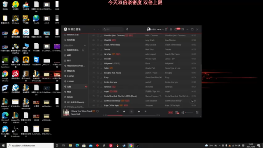Image resolution: width=263 pixels, height=148 pixels.
Task: Mute with the speaker icon
Action: (x=182, y=113)
